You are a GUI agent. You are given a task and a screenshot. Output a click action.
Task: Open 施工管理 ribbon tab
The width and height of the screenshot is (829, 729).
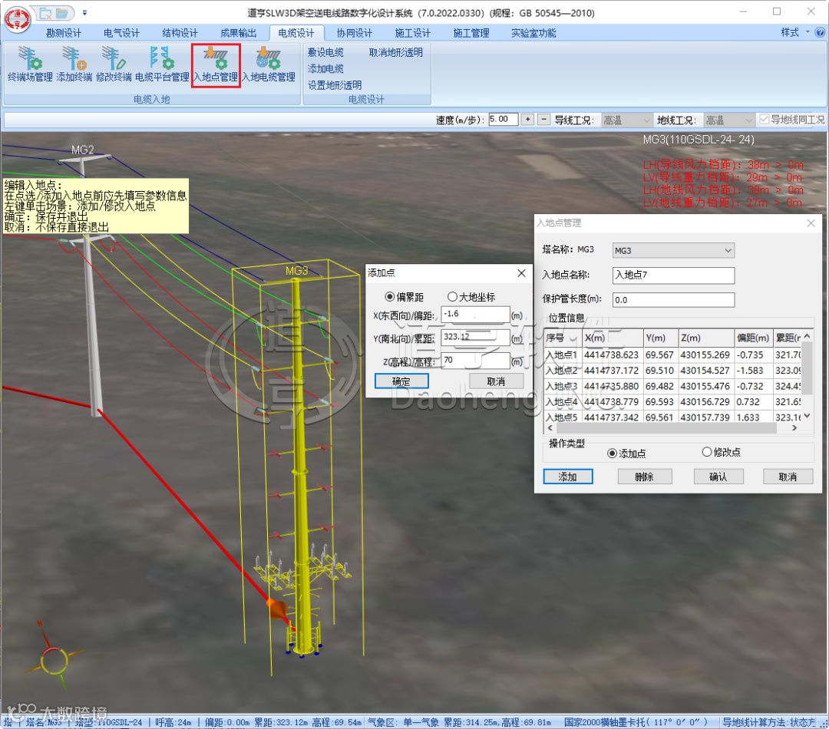[x=471, y=33]
